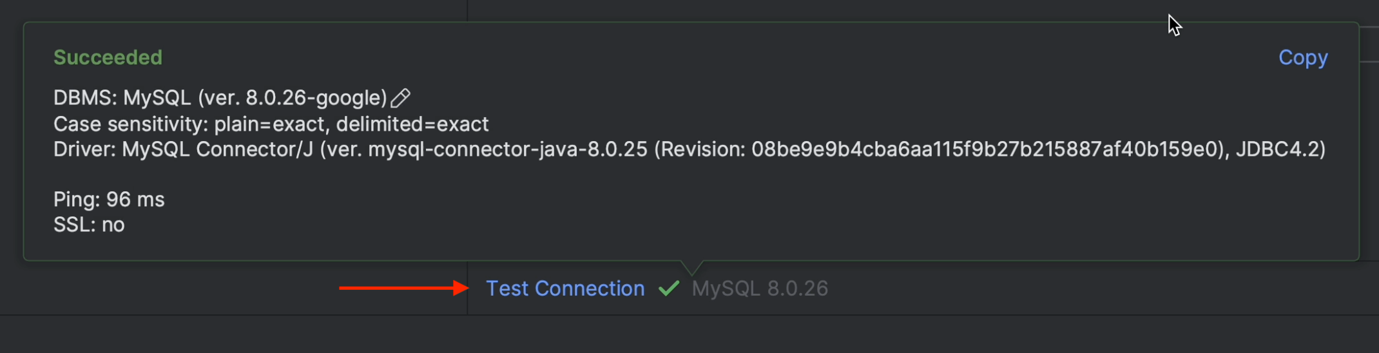Image resolution: width=1379 pixels, height=353 pixels.
Task: Click the plain=exact value
Action: 269,124
